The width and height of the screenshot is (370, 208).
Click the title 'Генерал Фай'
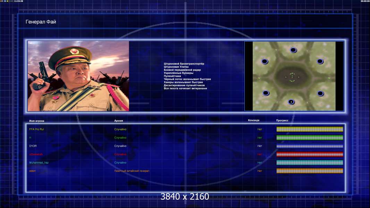pos(41,22)
